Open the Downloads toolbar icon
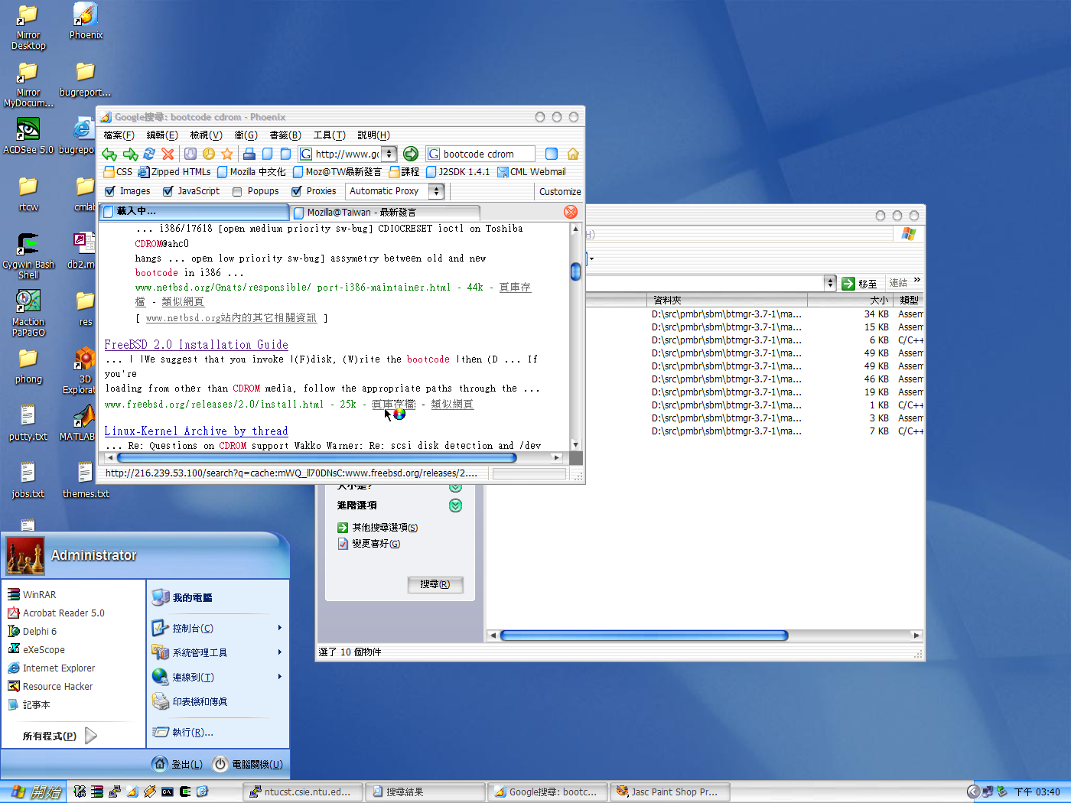Screen dimensions: 1071x803 coord(190,154)
